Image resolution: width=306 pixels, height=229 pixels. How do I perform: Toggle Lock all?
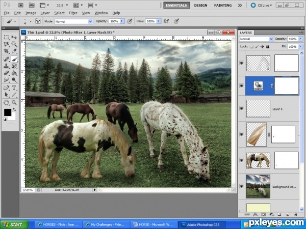[268, 46]
